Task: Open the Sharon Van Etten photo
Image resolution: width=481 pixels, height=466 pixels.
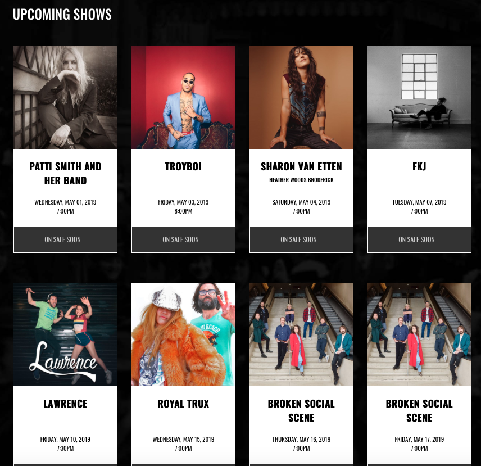Action: pyautogui.click(x=301, y=97)
